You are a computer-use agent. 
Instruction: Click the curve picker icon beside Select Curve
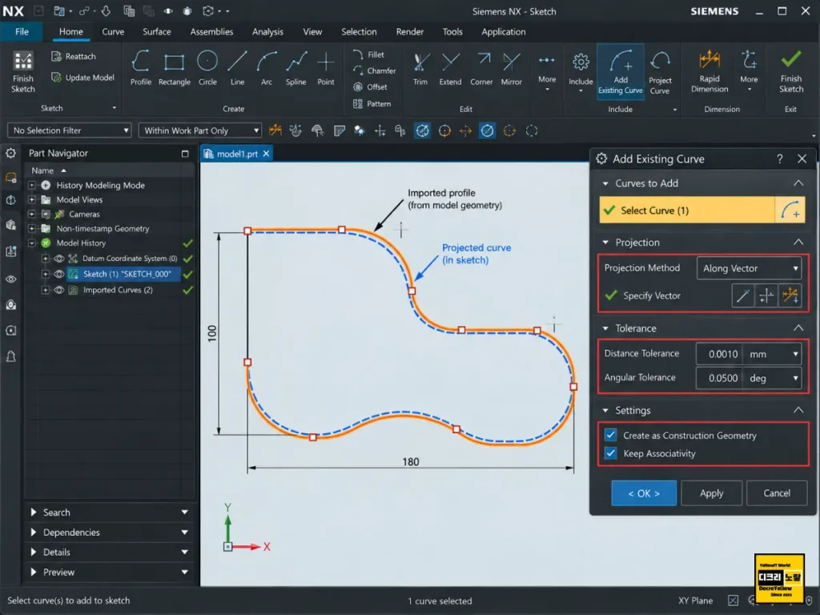790,211
